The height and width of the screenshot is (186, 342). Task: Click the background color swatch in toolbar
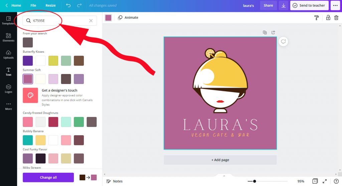tap(108, 18)
